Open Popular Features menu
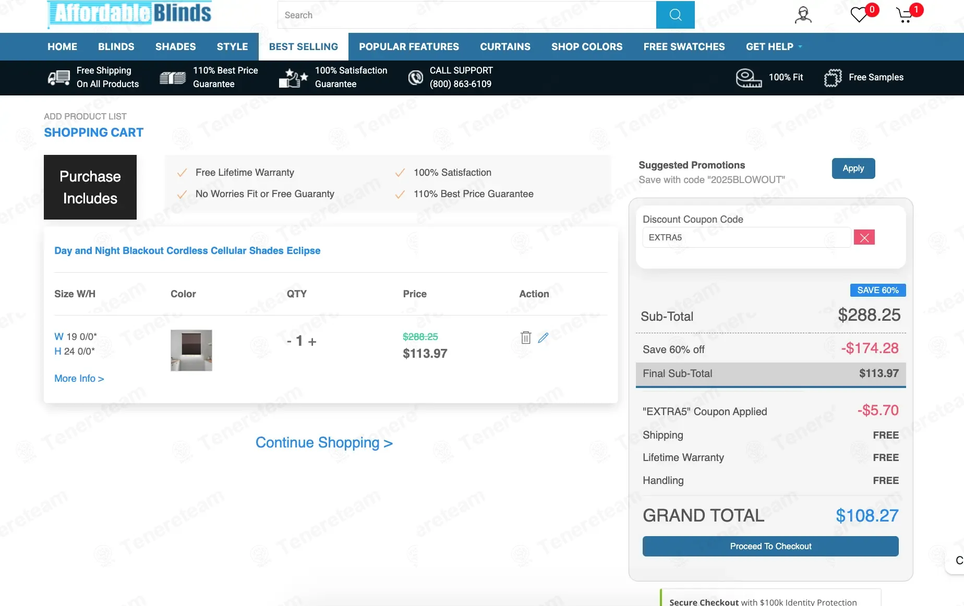964x606 pixels. tap(409, 46)
